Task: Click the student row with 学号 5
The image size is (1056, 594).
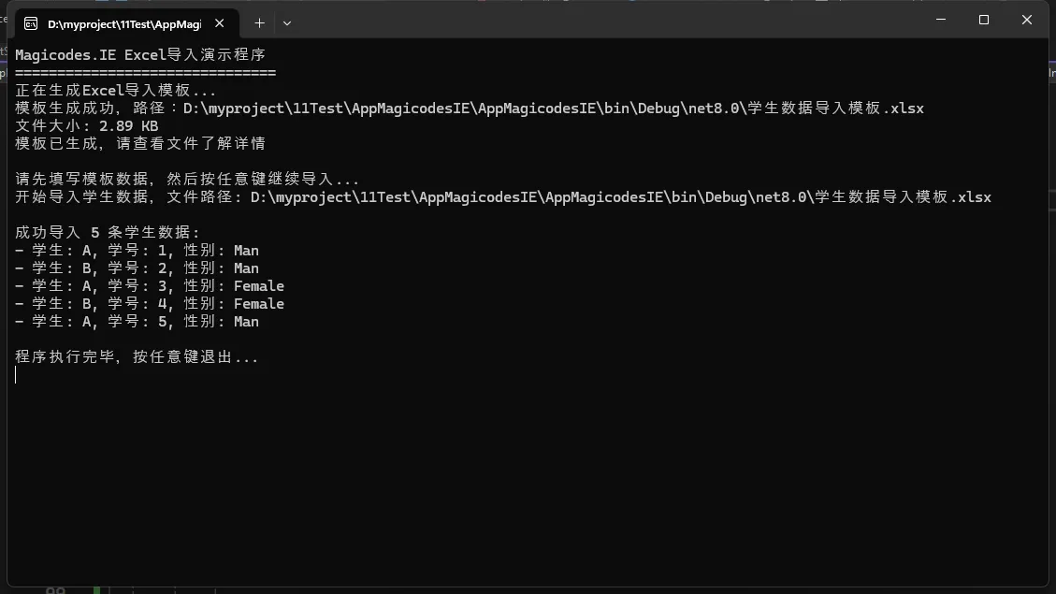Action: click(137, 322)
